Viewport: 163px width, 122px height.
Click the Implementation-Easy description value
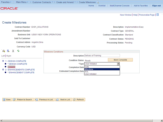click(x=134, y=27)
